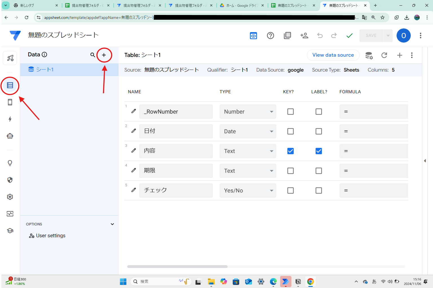
Task: Open the Date type dropdown for 日付
Action: 248,131
